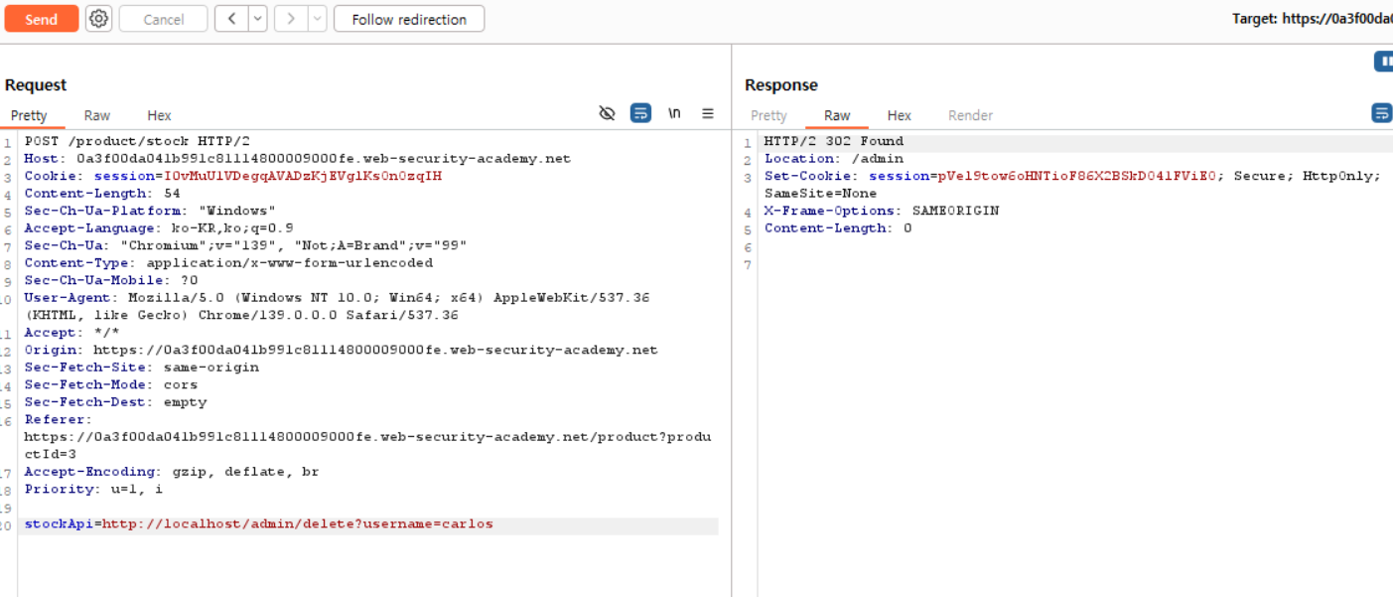1393x597 pixels.
Task: Click HTTP/2 302 Found response status line
Action: (833, 141)
